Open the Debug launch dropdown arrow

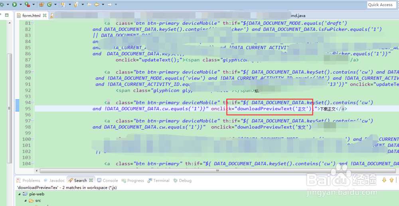[8, 4]
